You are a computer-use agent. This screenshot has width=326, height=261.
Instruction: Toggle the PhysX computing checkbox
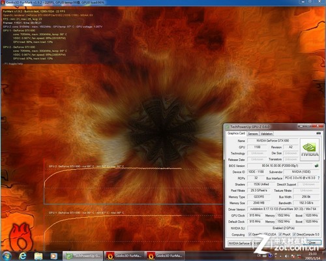280,234
